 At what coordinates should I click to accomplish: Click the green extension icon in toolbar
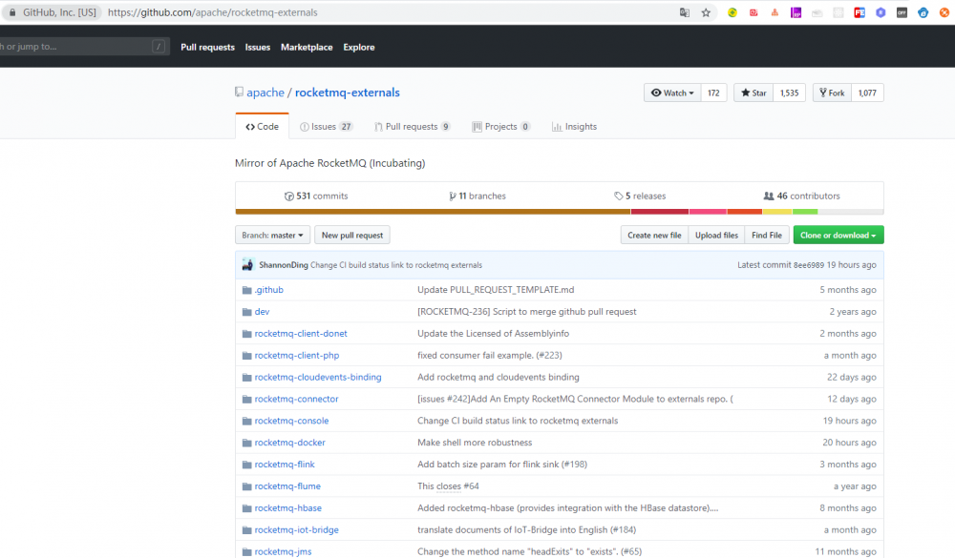click(732, 12)
